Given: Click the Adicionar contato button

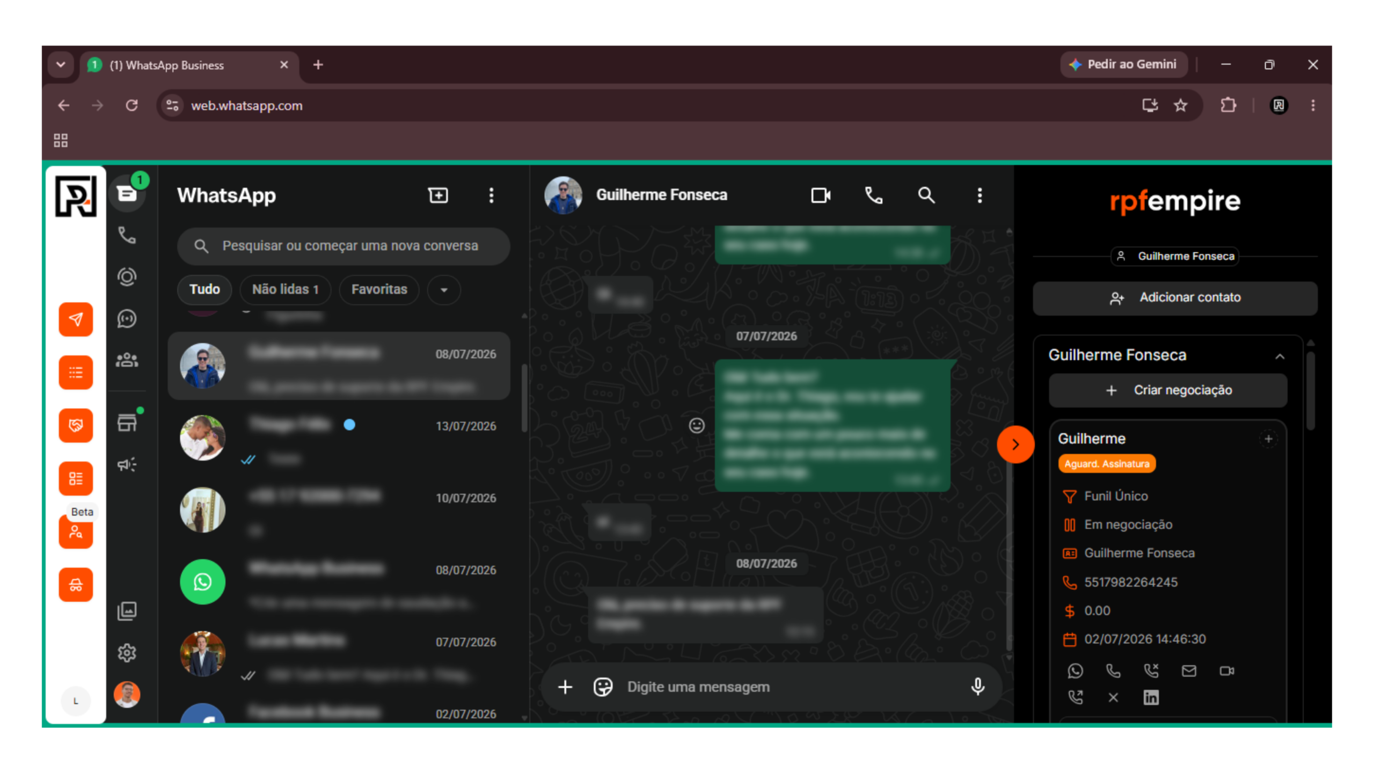Looking at the screenshot, I should 1175,298.
